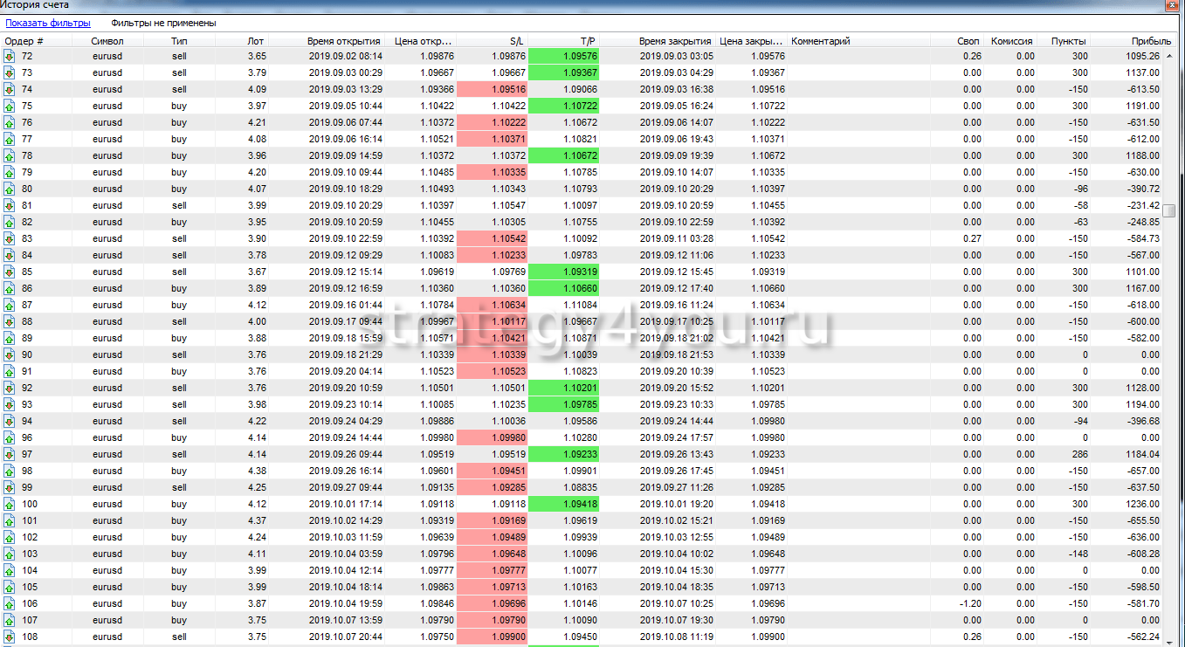Select the icon for order 97
1185x647 pixels.
pyautogui.click(x=10, y=455)
